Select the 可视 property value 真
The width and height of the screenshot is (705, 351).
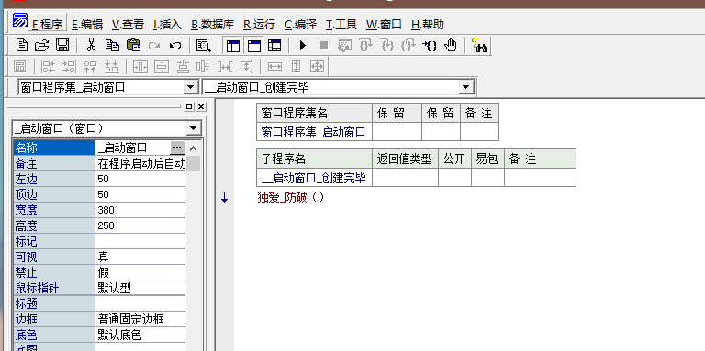140,257
